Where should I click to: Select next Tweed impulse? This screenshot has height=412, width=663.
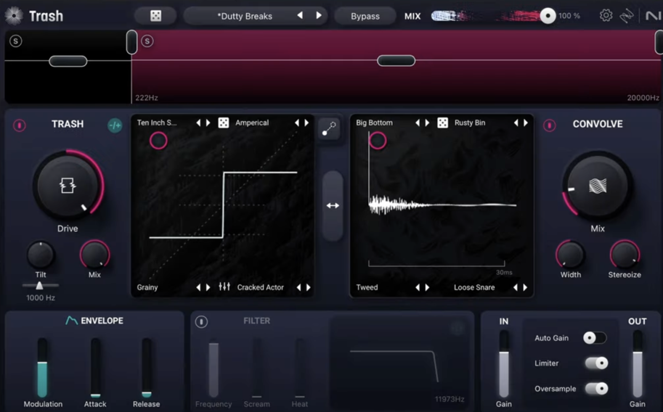click(x=427, y=287)
